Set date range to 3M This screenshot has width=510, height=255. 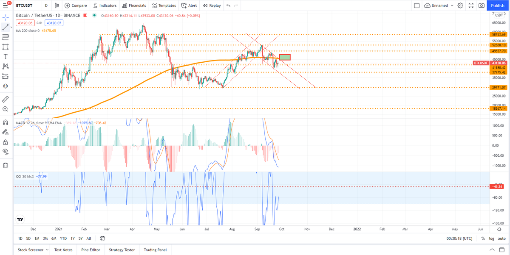(x=45, y=238)
